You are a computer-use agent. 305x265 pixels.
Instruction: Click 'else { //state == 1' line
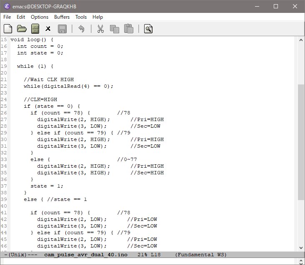click(55, 199)
